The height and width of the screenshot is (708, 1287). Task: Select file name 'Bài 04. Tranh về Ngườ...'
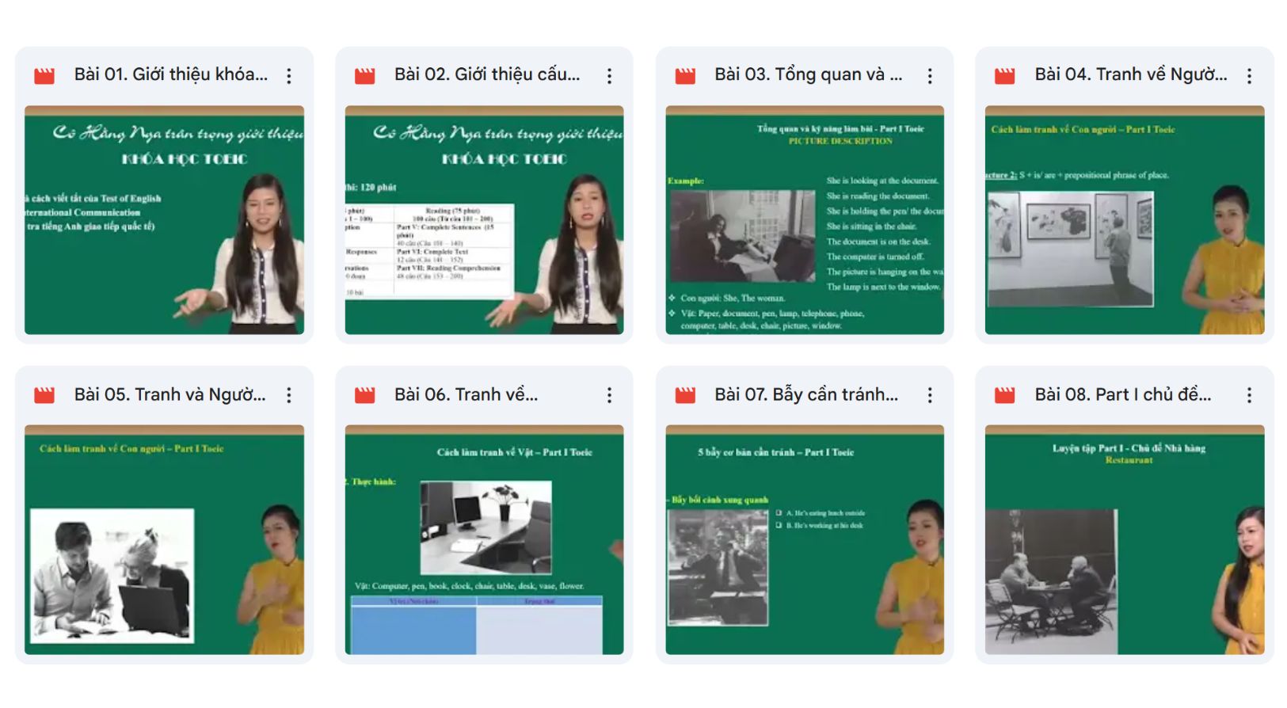coord(1131,74)
